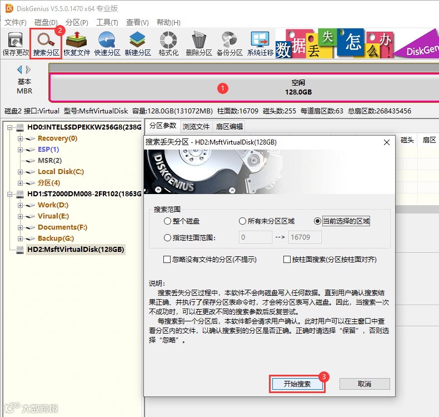
Task: Click the starting cylinder field showing 0
Action: (x=255, y=237)
